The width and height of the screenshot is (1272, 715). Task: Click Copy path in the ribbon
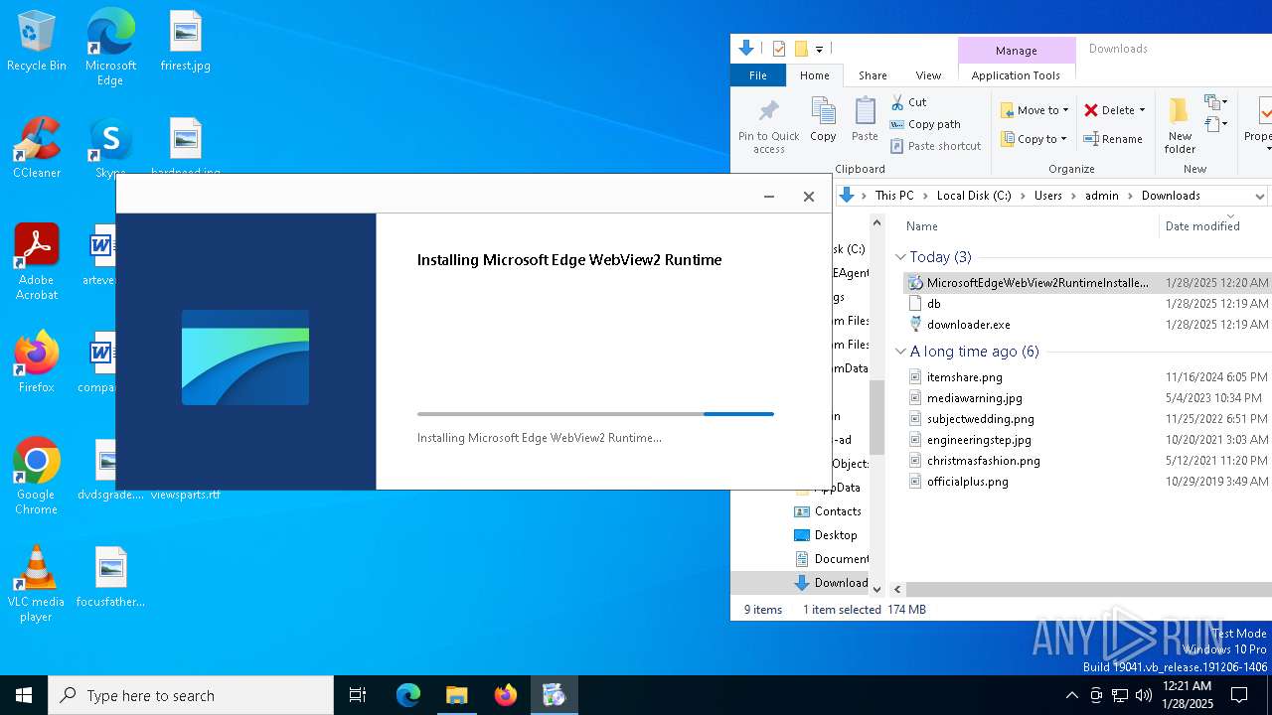pyautogui.click(x=925, y=124)
